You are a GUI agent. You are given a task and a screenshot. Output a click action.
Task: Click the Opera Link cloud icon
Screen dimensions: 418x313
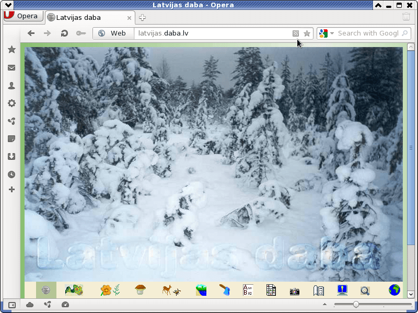pos(30,305)
